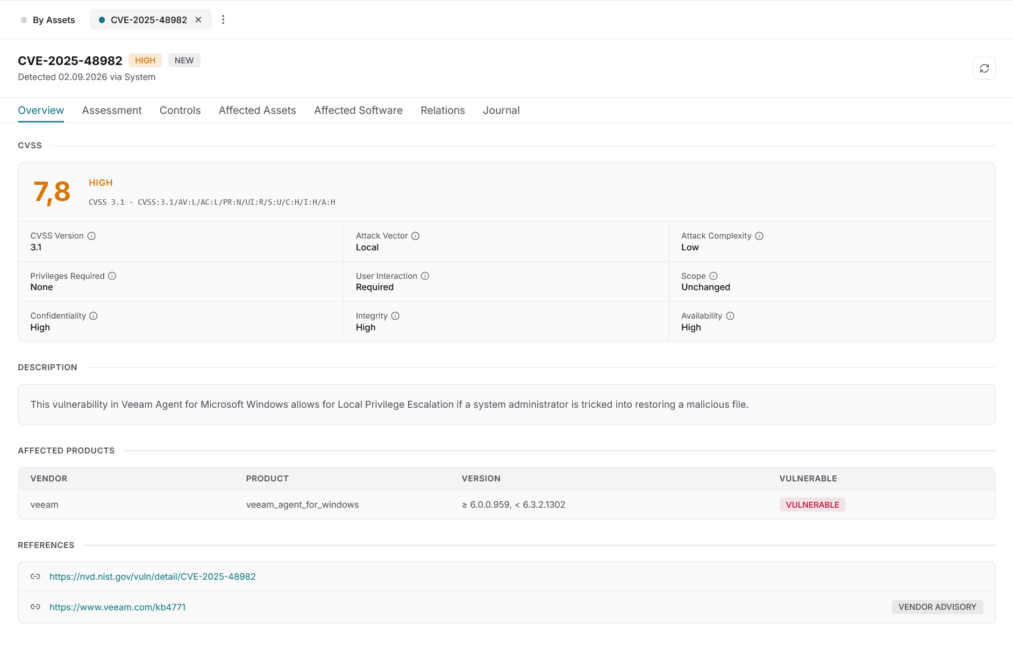Click the PRODUCT column header
Viewport: 1013px width, 649px height.
pos(267,479)
